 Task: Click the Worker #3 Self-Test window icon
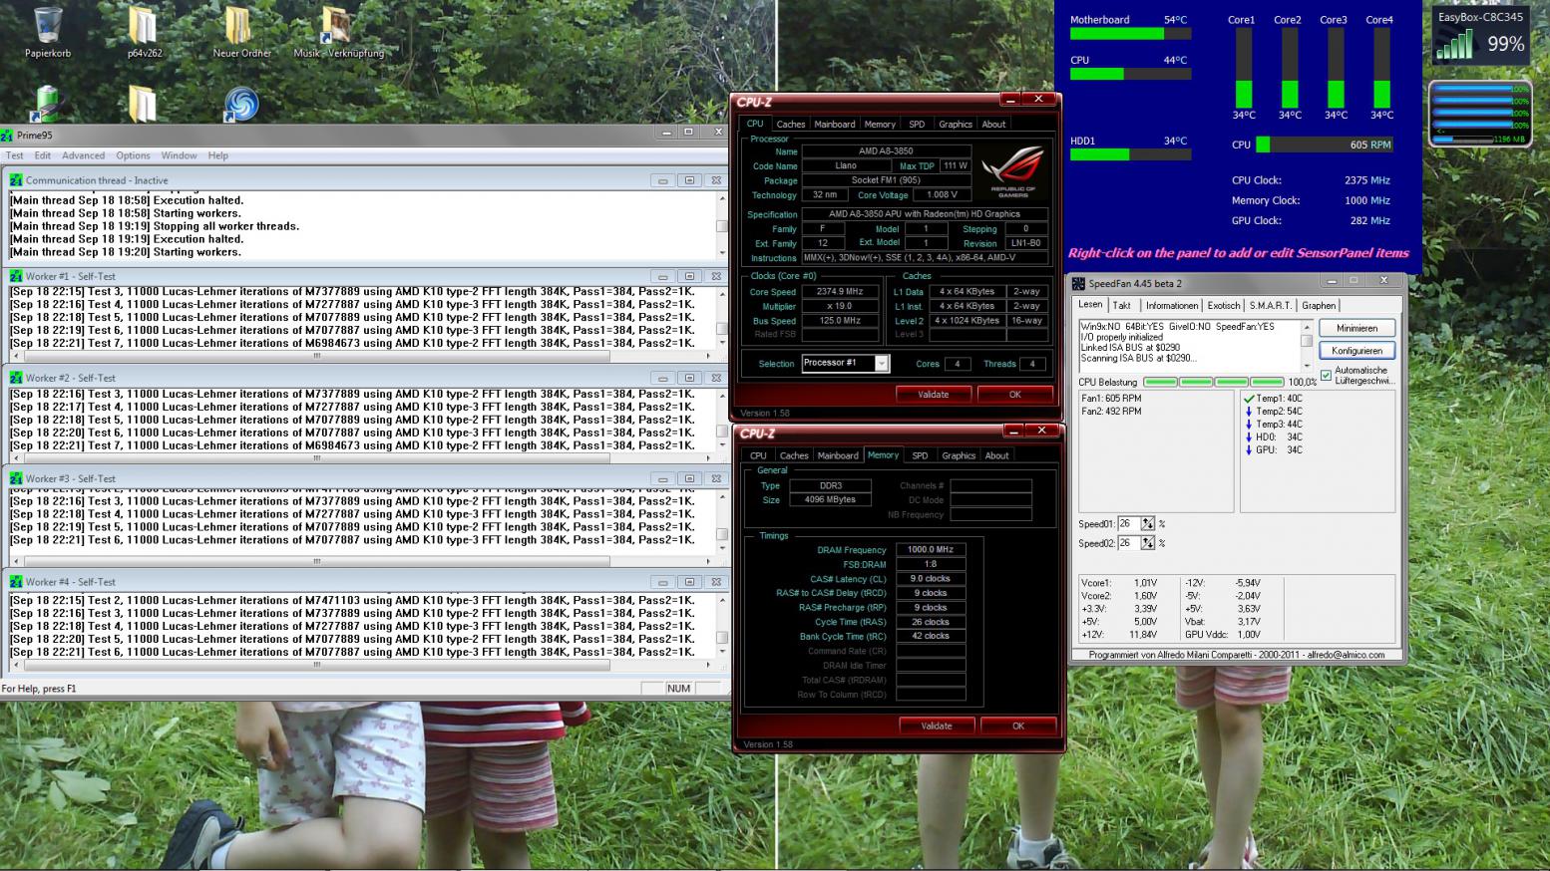coord(16,478)
